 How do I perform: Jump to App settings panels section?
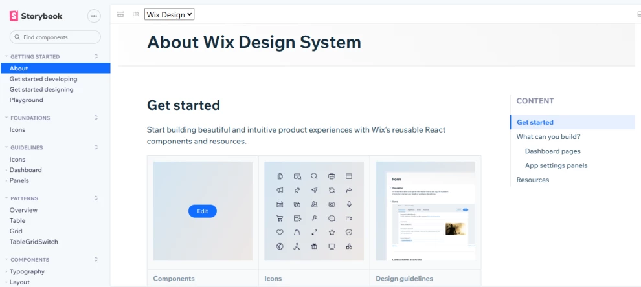[556, 165]
